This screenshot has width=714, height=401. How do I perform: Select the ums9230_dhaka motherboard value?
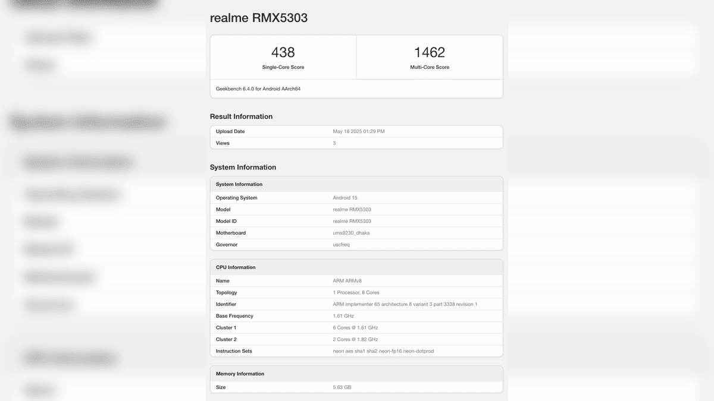pyautogui.click(x=351, y=233)
